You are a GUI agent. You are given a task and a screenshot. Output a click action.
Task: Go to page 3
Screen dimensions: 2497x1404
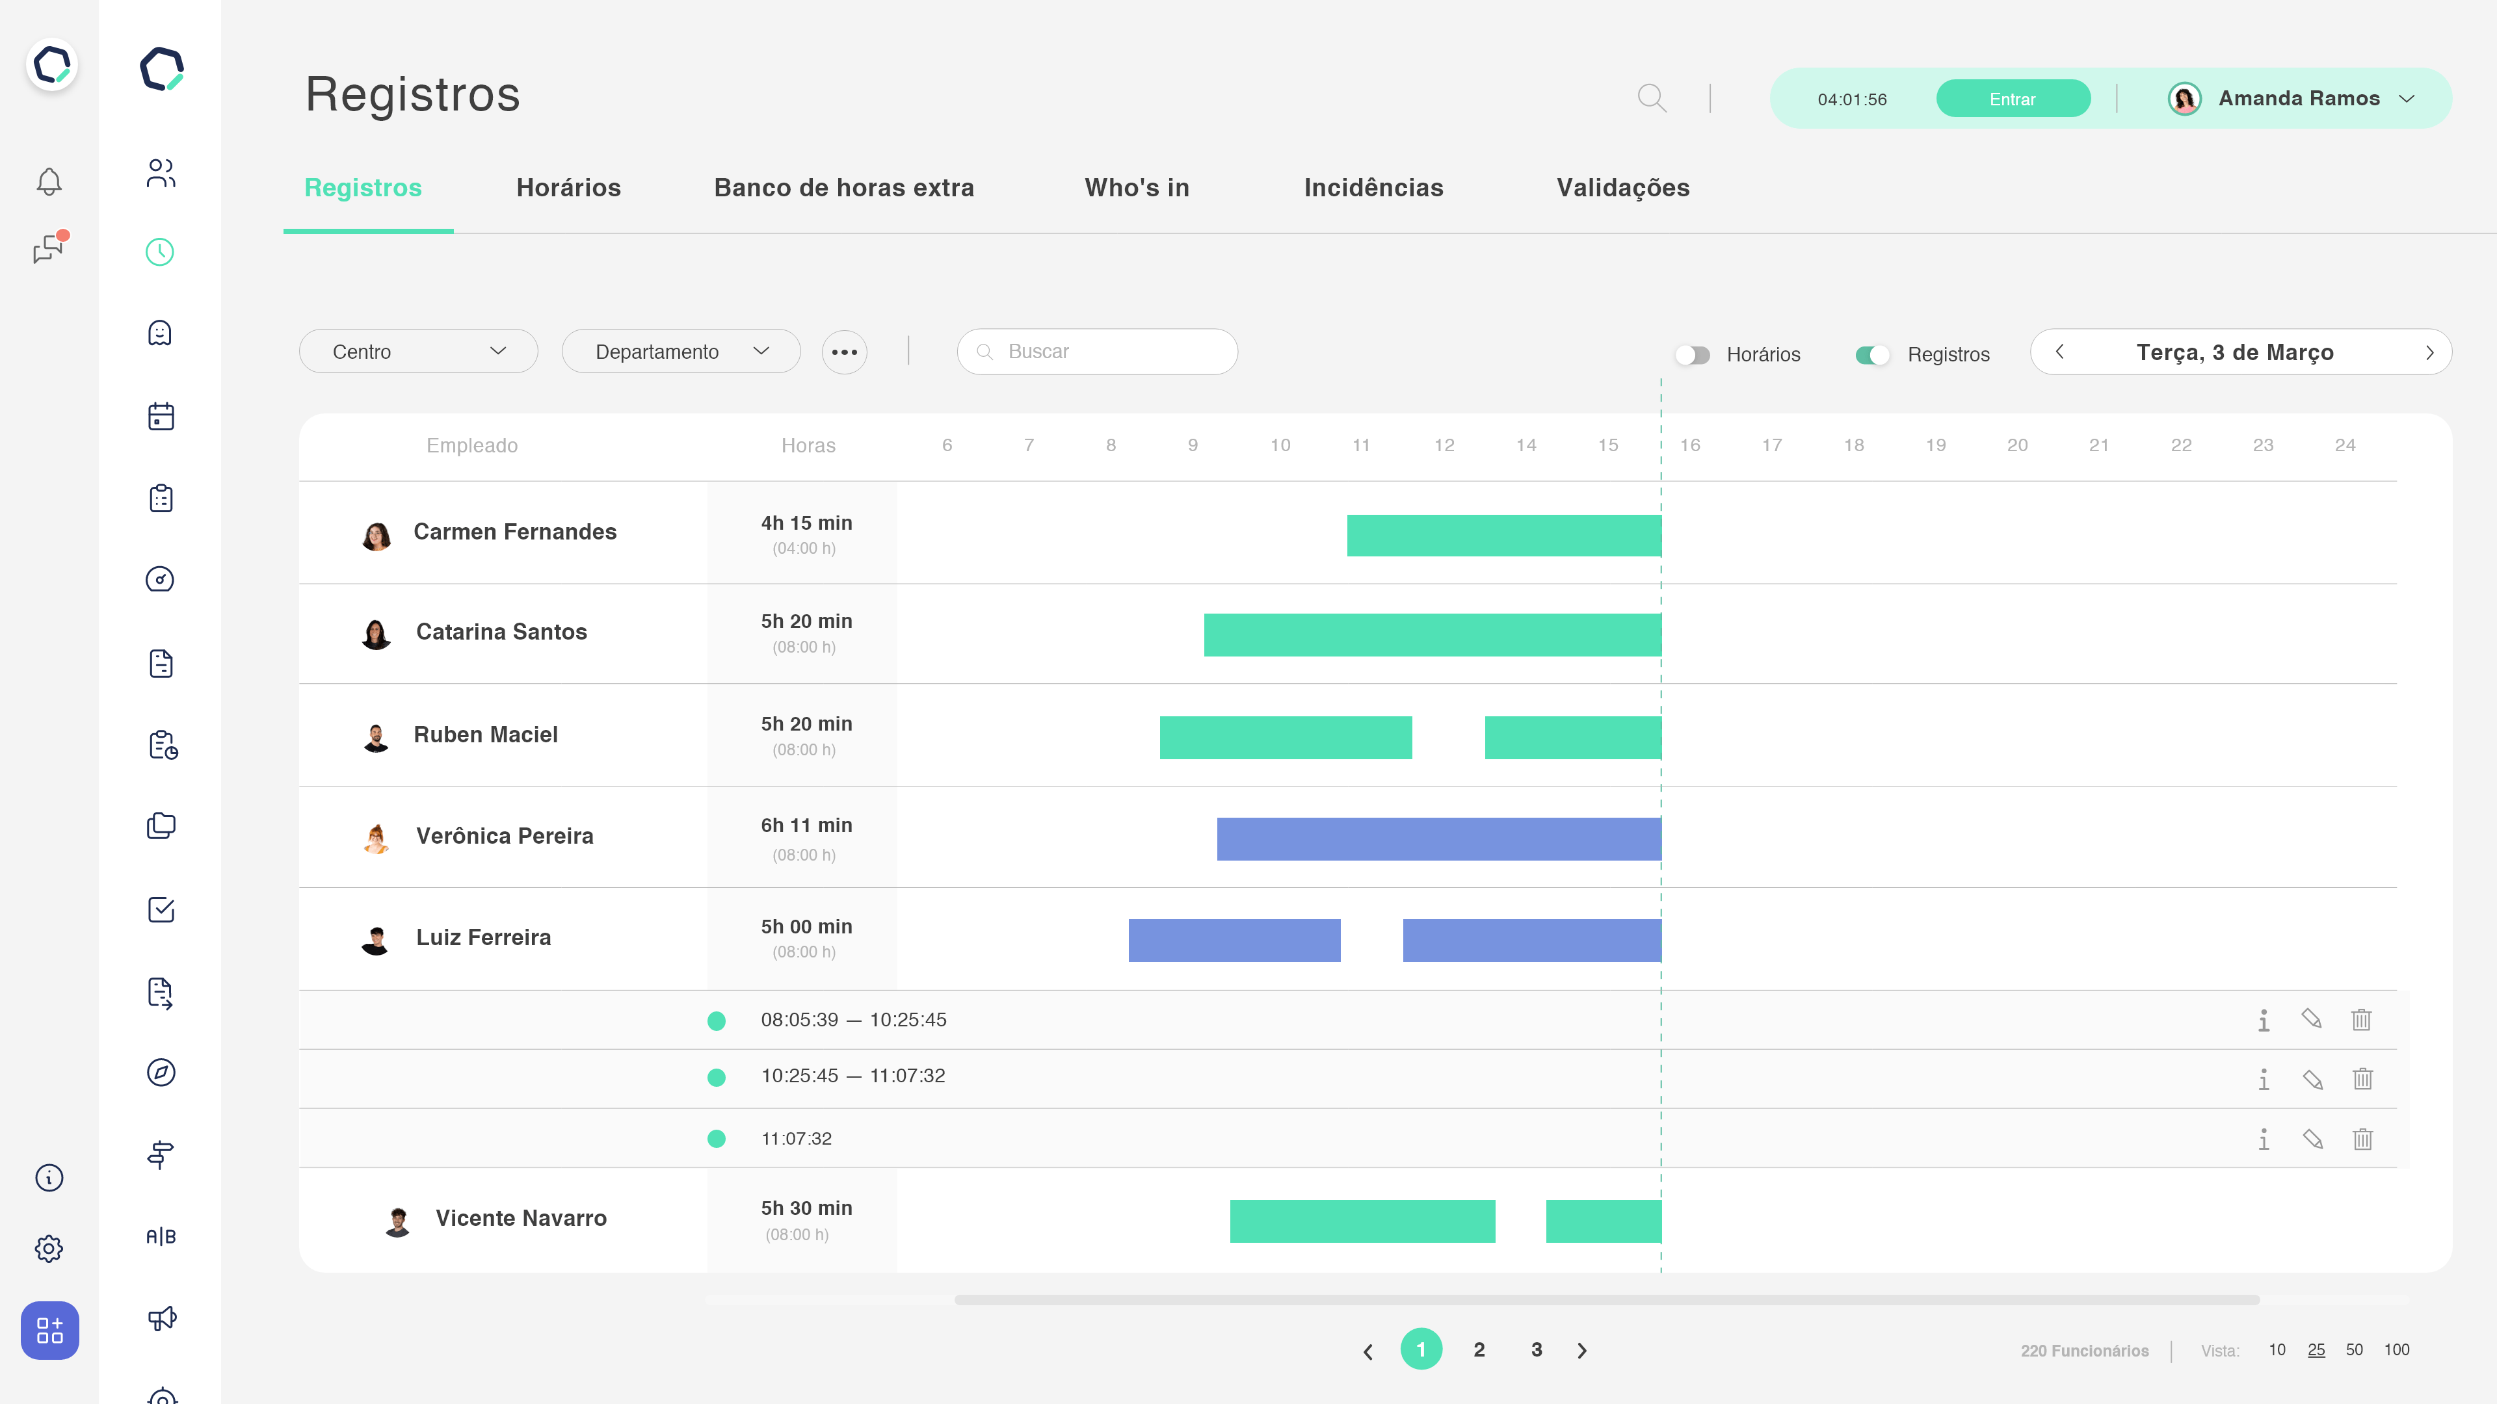(1537, 1350)
